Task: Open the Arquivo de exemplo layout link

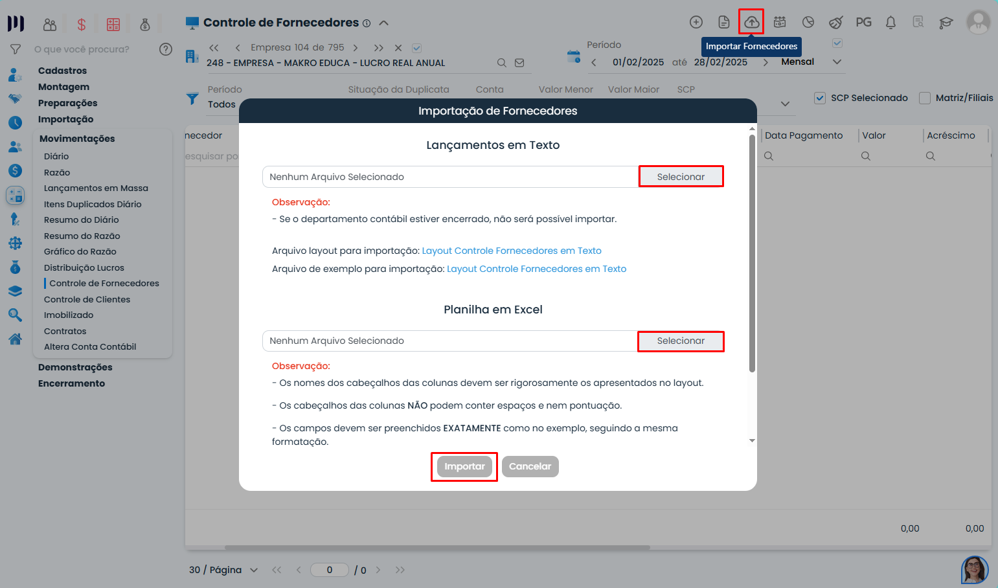Action: [536, 269]
